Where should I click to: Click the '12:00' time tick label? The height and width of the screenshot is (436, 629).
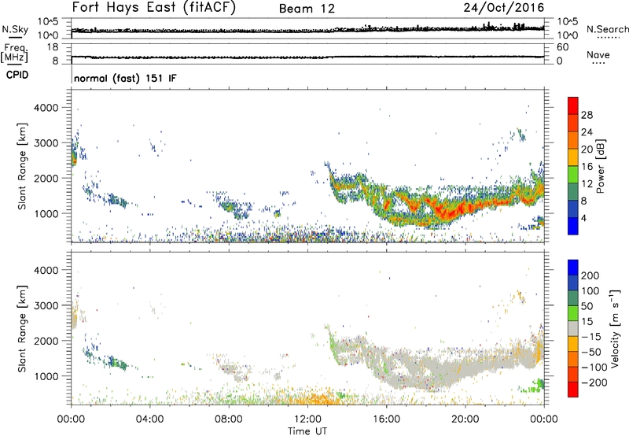pyautogui.click(x=307, y=419)
